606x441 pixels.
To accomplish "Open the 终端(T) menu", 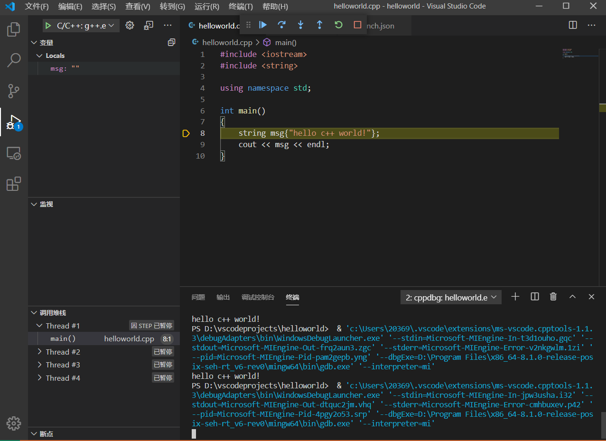I will click(241, 7).
